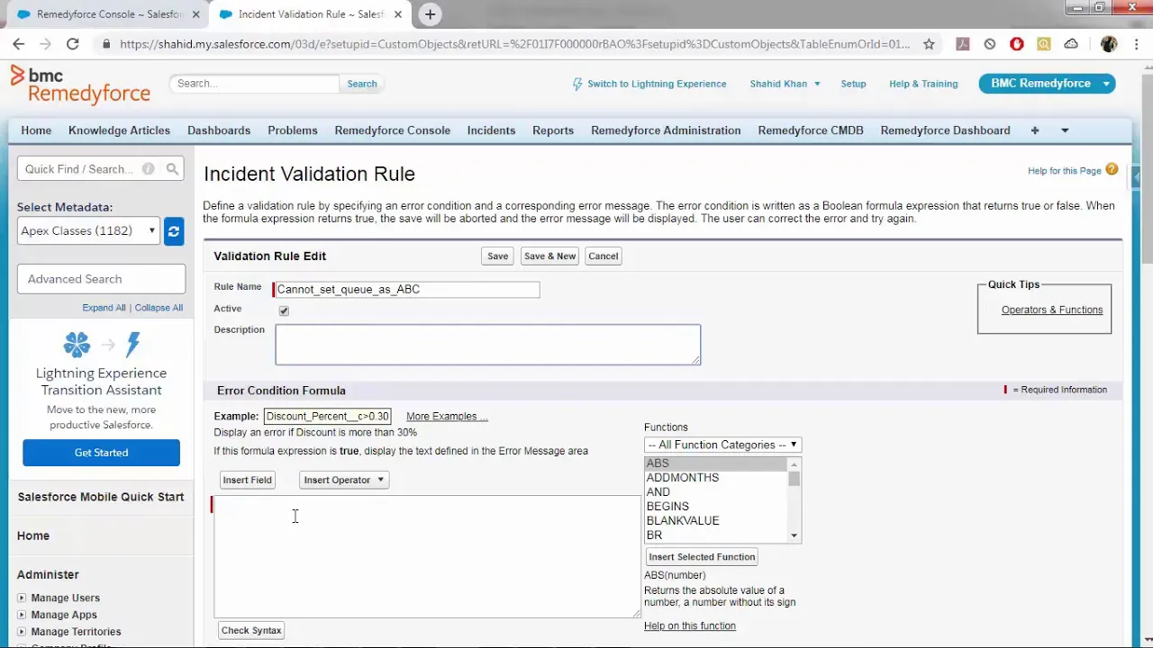
Task: Go to the Remedyforce Console tab
Action: (x=393, y=130)
